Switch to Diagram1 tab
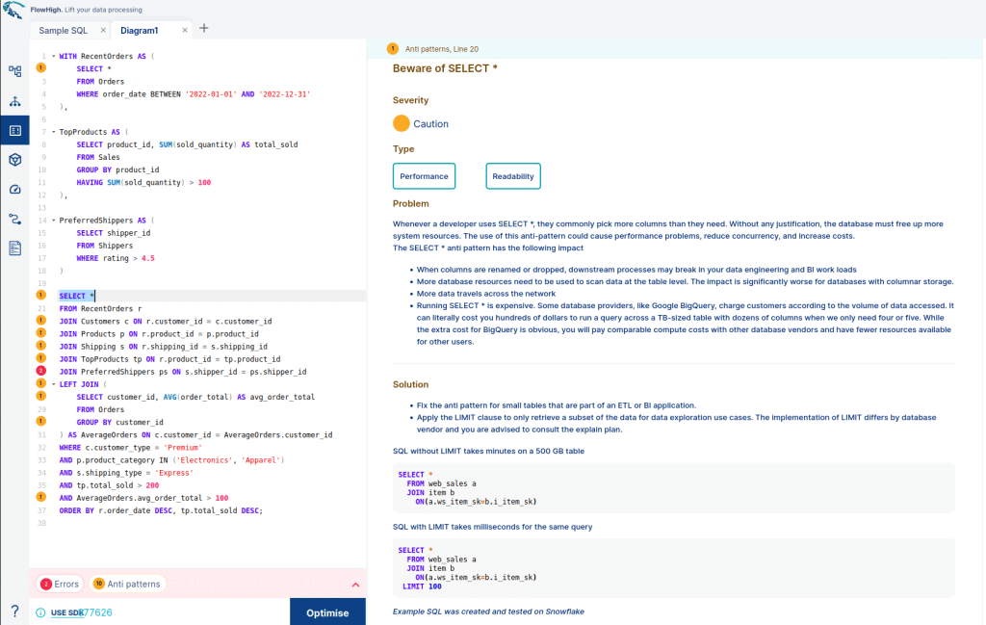 [x=139, y=30]
